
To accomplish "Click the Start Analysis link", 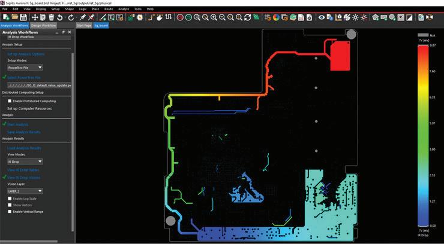I will click(x=17, y=124).
